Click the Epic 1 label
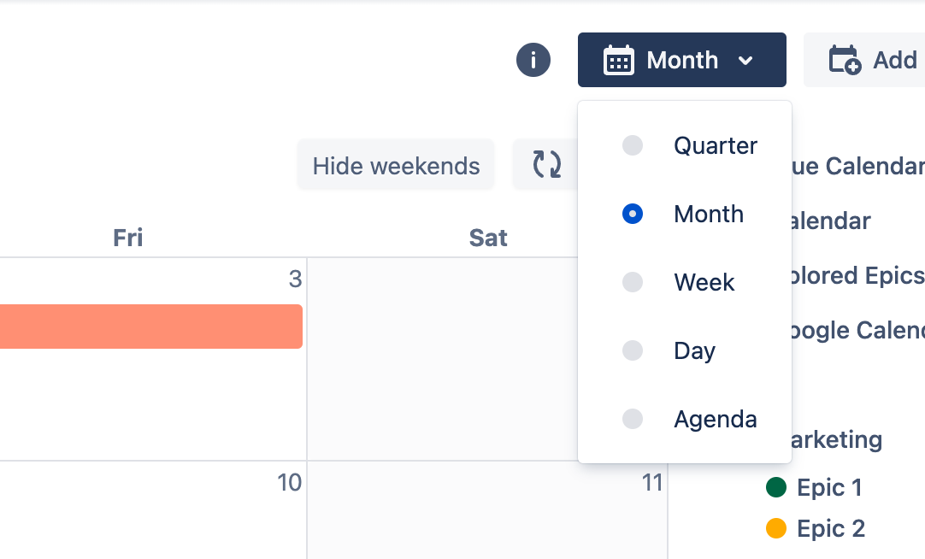This screenshot has height=559, width=925. pos(829,488)
